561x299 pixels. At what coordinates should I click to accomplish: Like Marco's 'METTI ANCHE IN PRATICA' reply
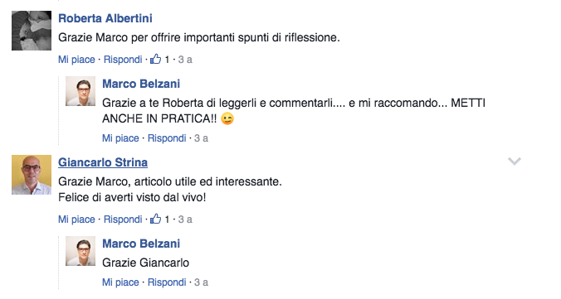(120, 138)
